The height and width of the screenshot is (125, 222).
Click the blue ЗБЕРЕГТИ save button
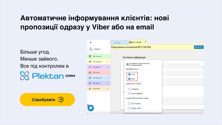click(x=199, y=47)
